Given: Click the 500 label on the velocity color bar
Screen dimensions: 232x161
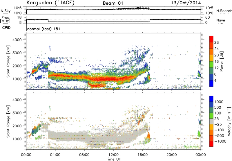Looking at the screenshot, I should point(217,108).
